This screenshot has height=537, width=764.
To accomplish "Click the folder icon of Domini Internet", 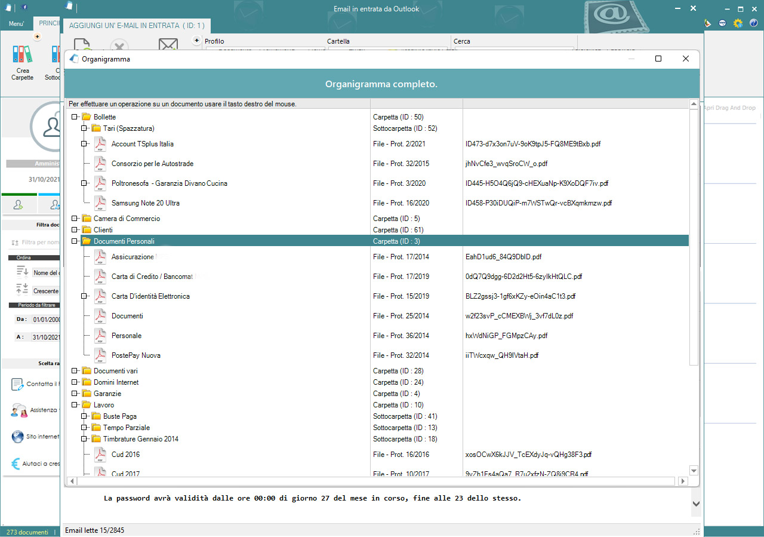I will 87,382.
